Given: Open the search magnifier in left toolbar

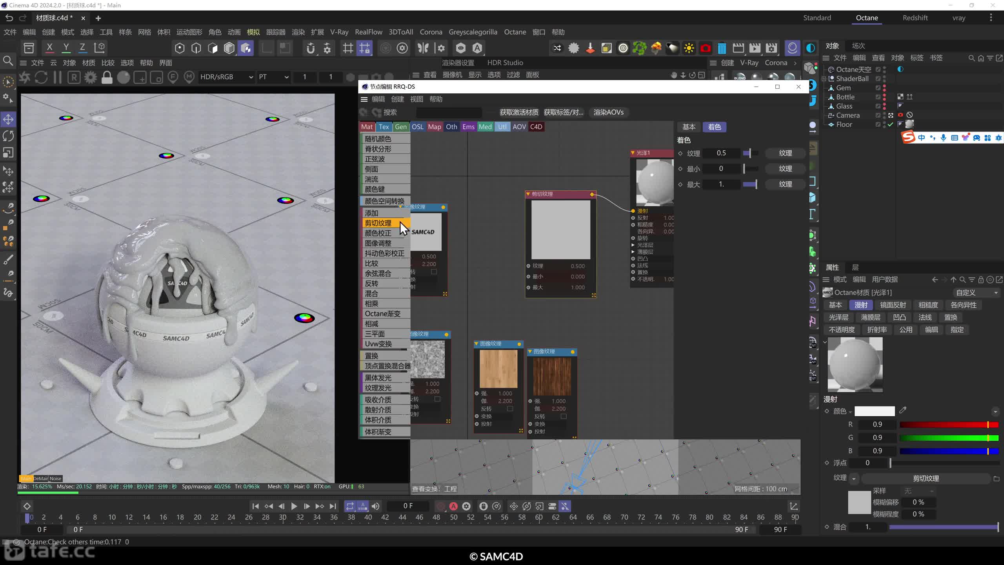Looking at the screenshot, I should click(8, 61).
